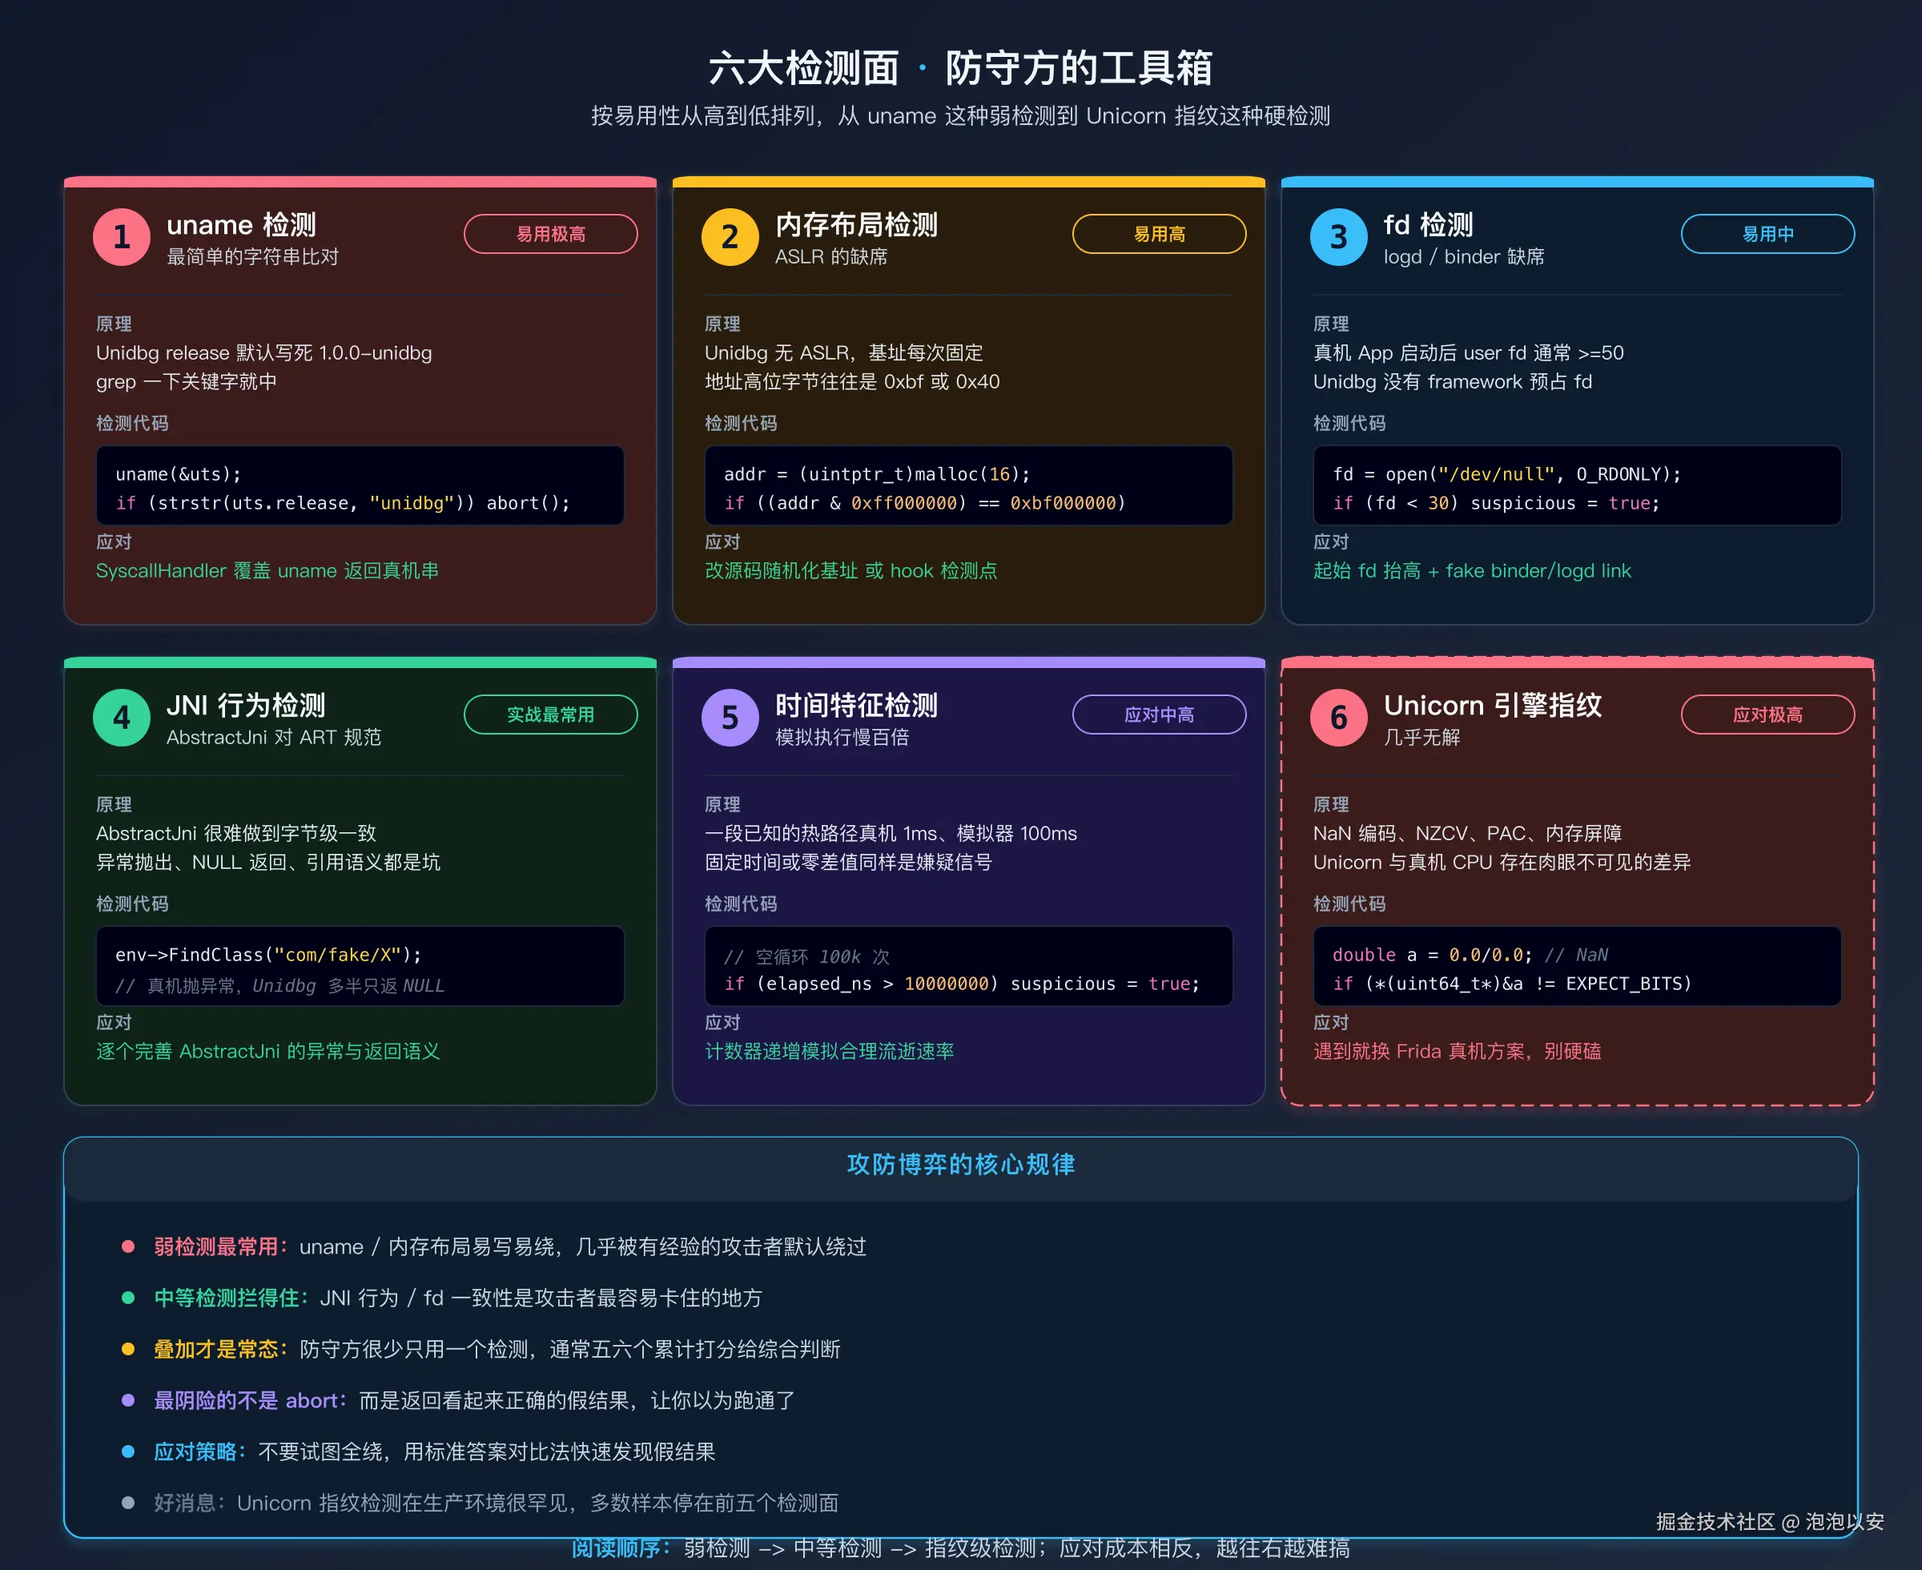The image size is (1922, 1570).
Task: Click the 内存布局检测 card heading
Action: pyautogui.click(x=856, y=224)
